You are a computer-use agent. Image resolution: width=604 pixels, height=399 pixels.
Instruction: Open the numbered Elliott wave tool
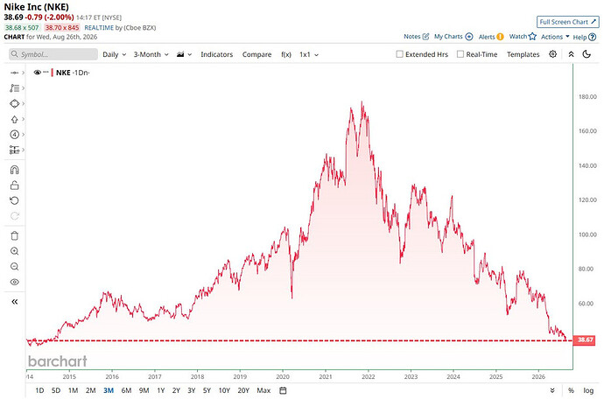[14, 135]
